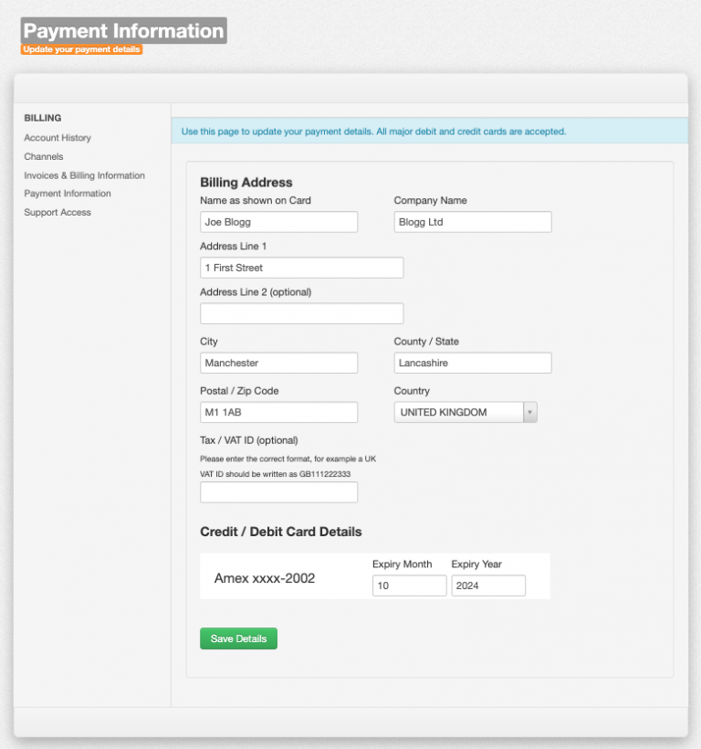The width and height of the screenshot is (701, 749).
Task: Select the empty Tax / VAT ID field
Action: pyautogui.click(x=278, y=491)
